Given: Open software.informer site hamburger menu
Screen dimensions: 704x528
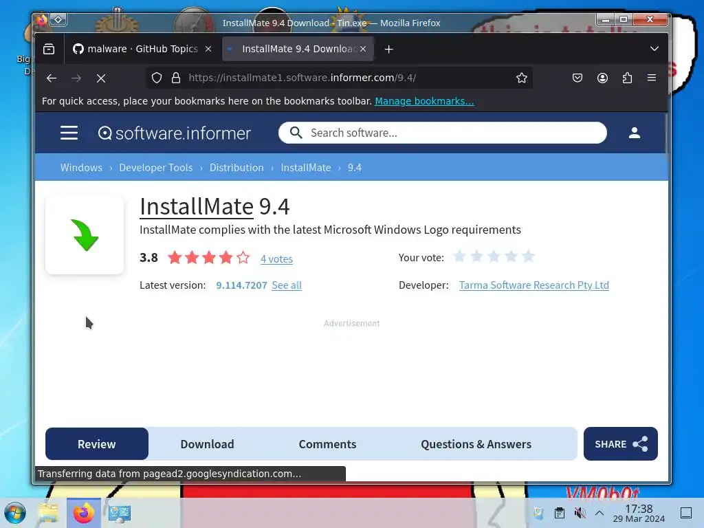Looking at the screenshot, I should coord(69,133).
